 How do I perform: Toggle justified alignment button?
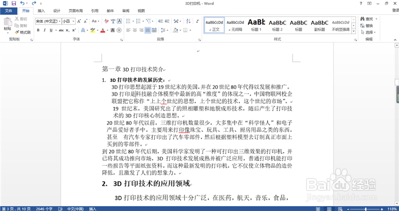[147, 30]
